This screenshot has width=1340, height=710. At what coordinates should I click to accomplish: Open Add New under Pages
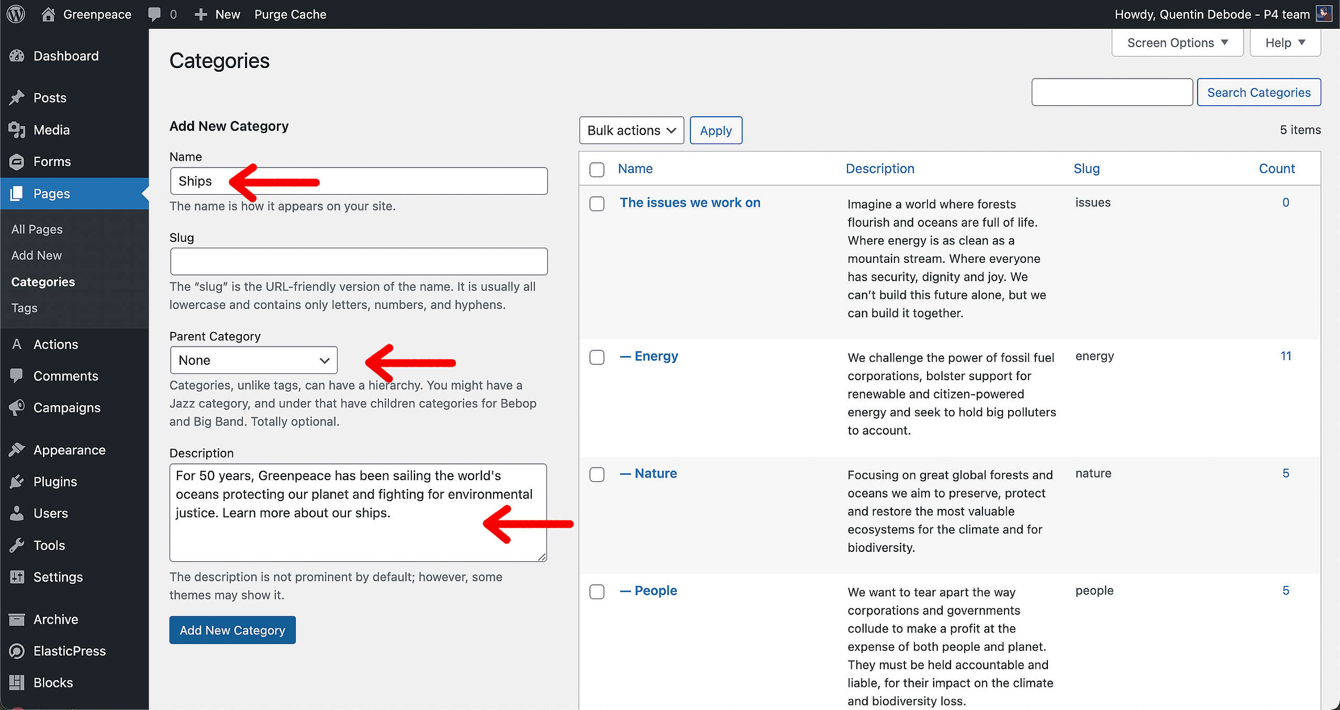[x=37, y=256]
